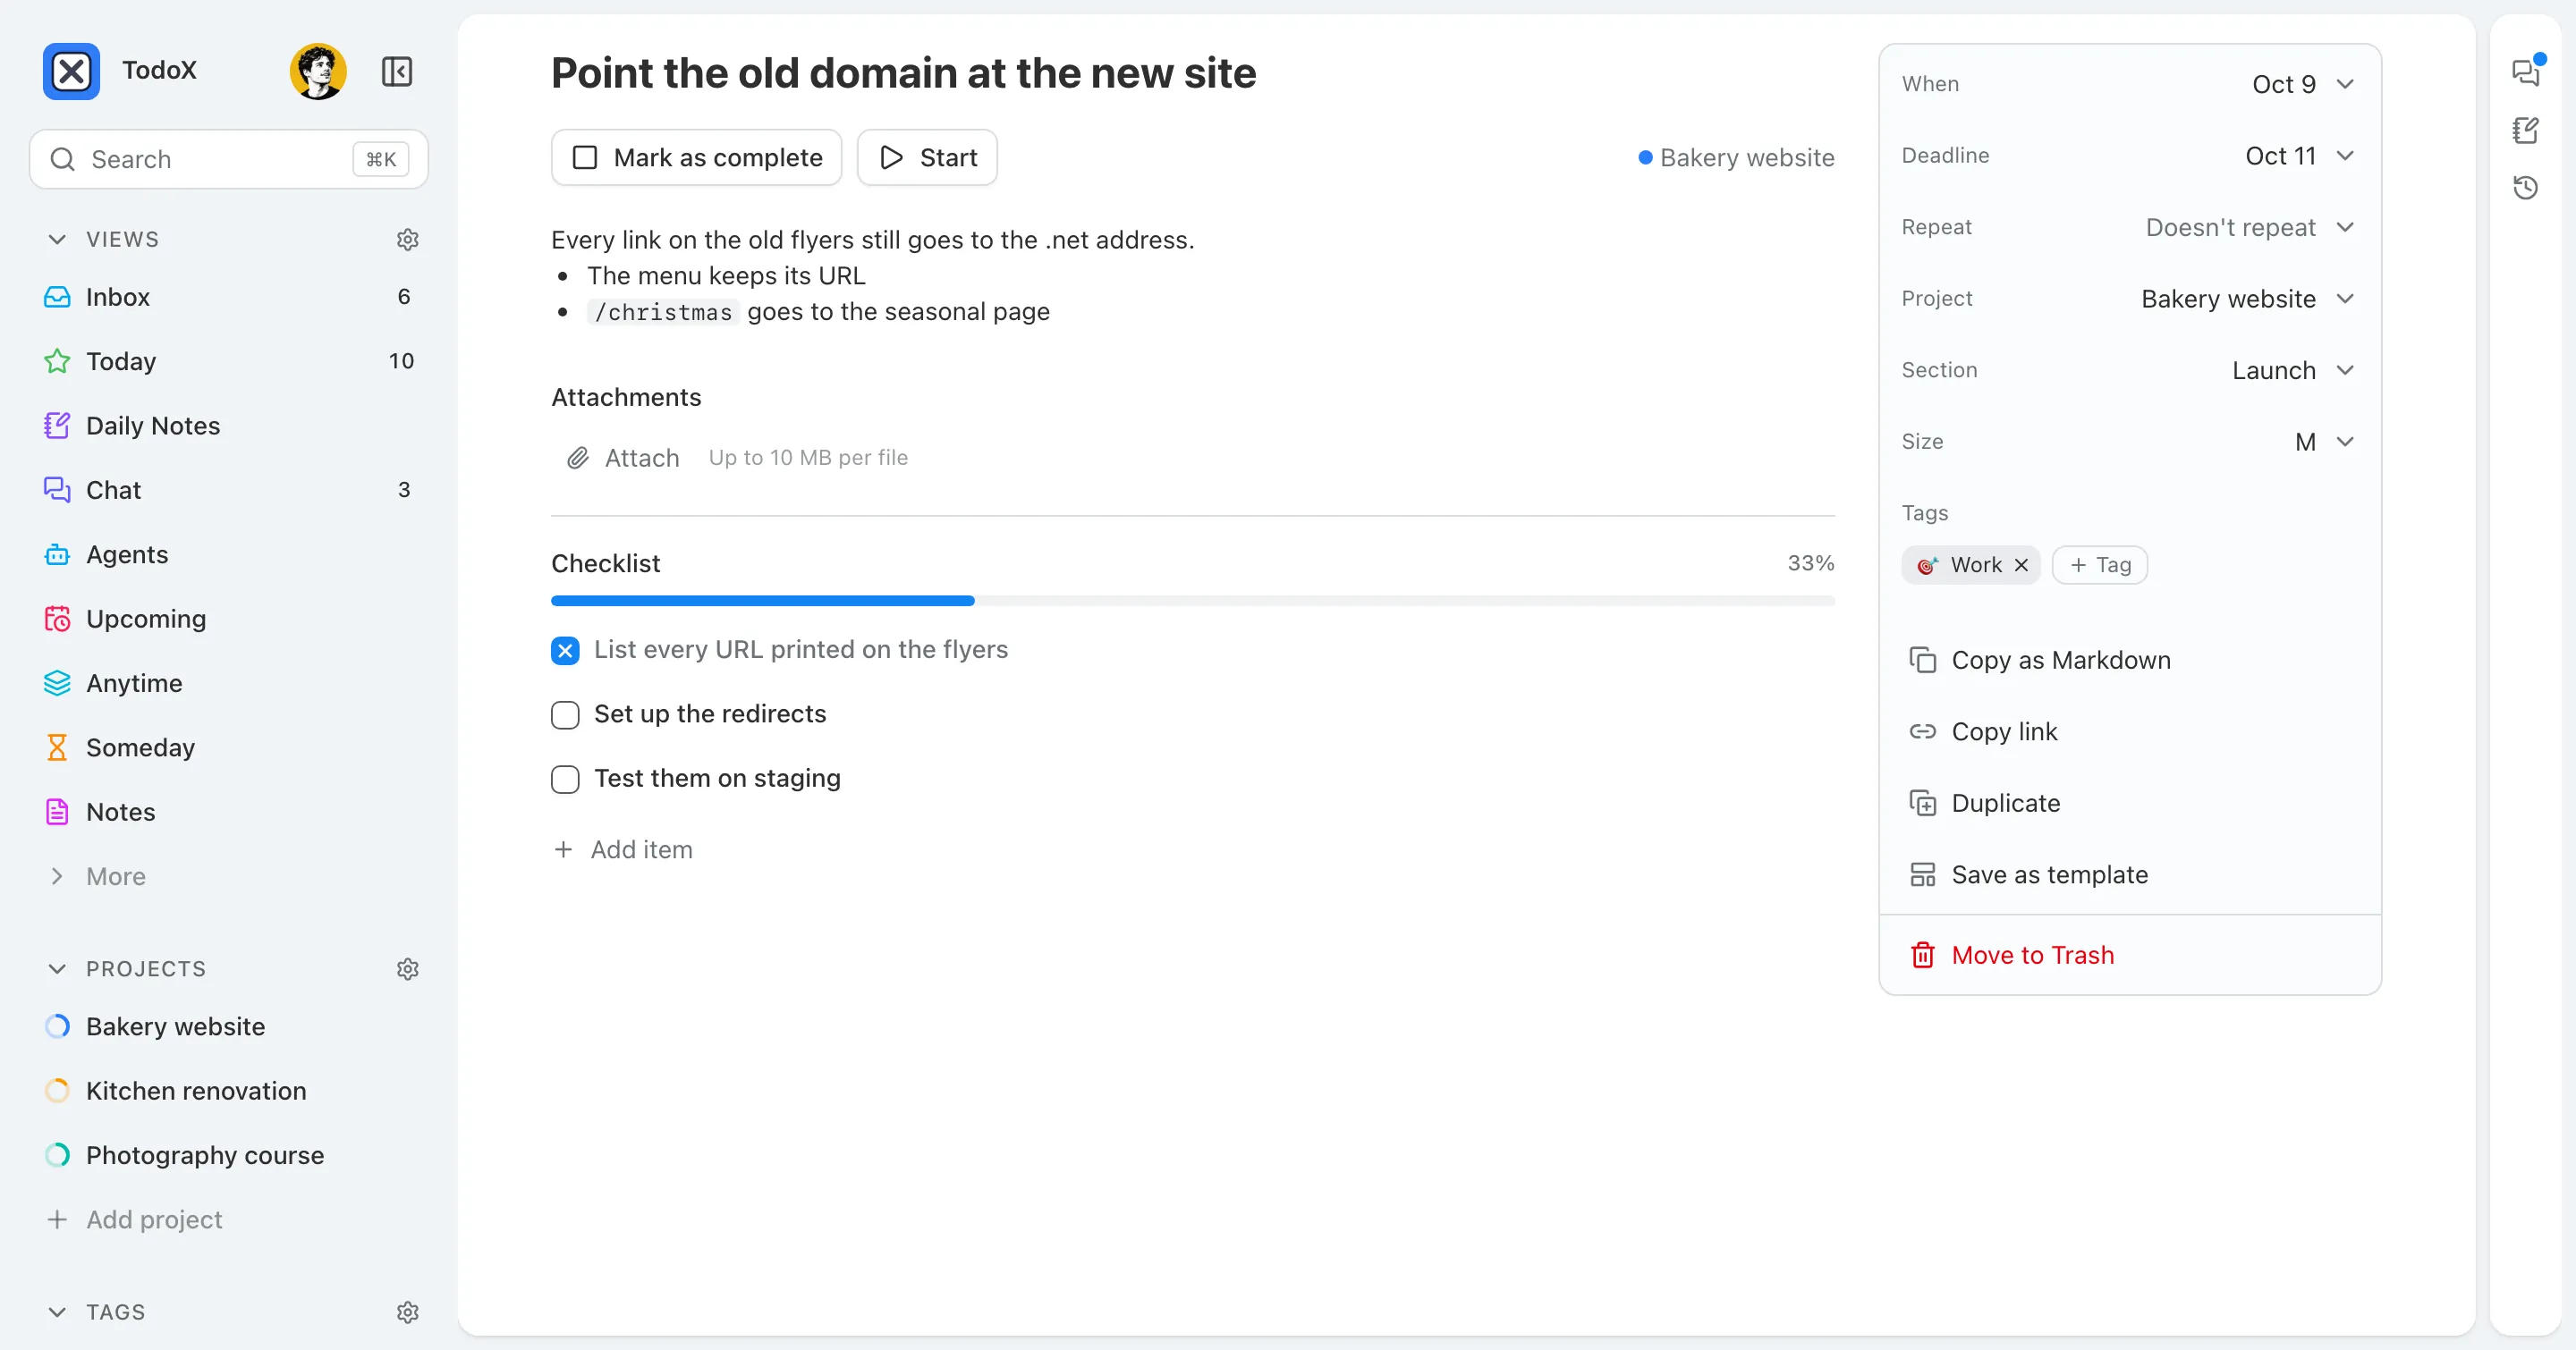Open the Inbox view

click(228, 297)
